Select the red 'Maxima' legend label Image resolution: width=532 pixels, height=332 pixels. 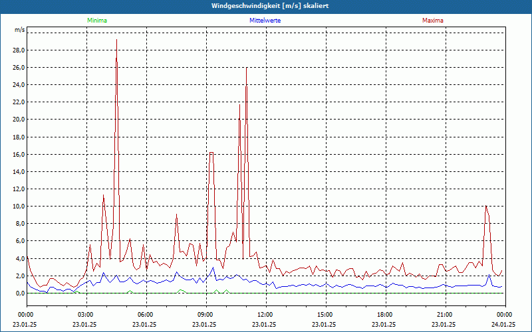coord(433,21)
